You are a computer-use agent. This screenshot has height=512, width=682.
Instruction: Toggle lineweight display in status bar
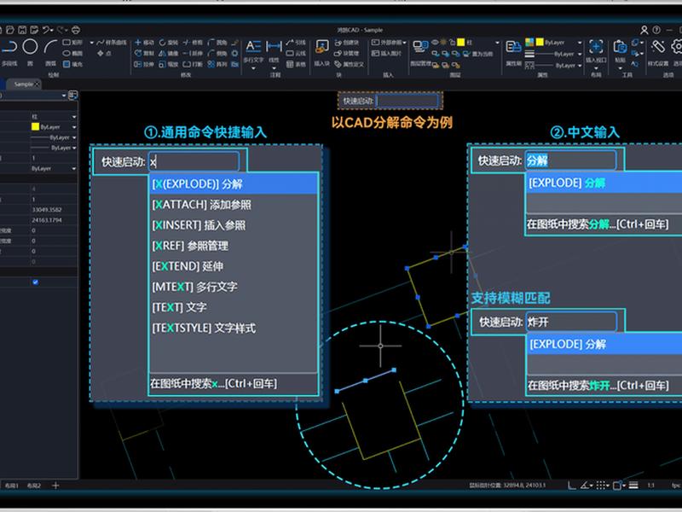tap(633, 485)
